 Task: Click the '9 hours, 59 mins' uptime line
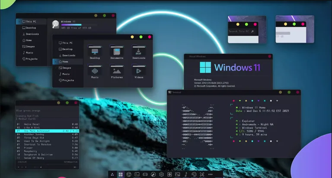254,135
